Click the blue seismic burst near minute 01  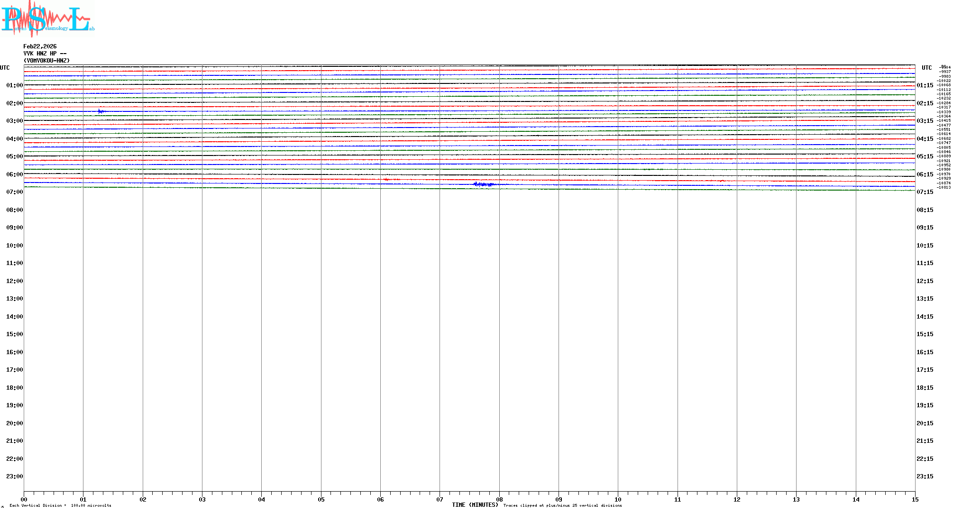(x=101, y=111)
